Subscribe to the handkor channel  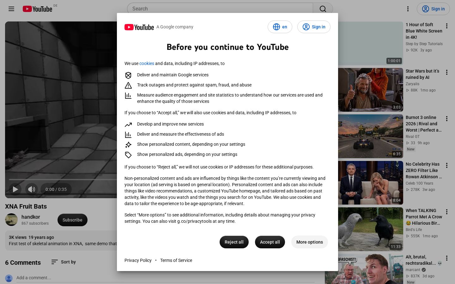click(x=72, y=220)
